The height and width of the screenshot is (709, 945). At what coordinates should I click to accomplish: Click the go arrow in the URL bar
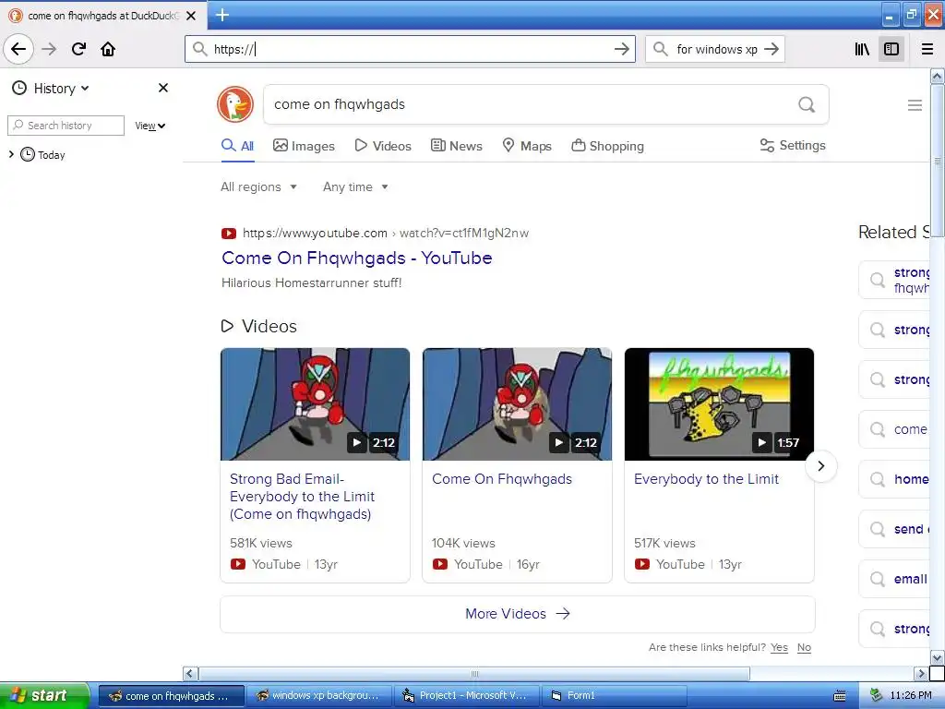pos(621,49)
